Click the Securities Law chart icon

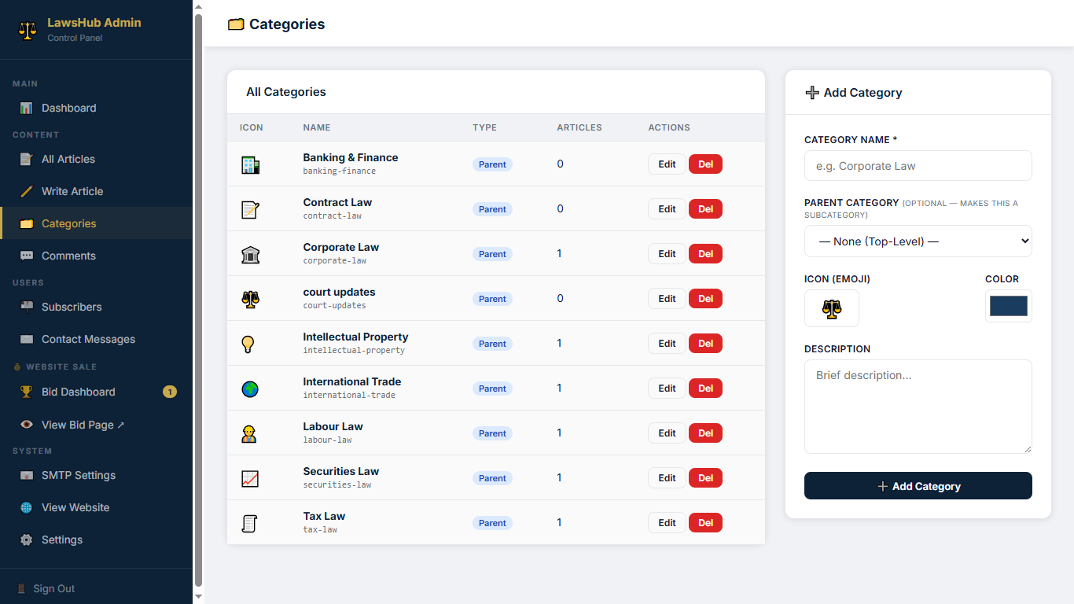click(250, 478)
